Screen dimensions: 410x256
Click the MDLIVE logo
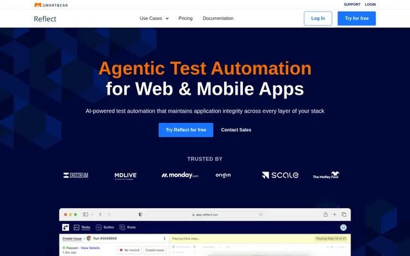[x=126, y=176]
